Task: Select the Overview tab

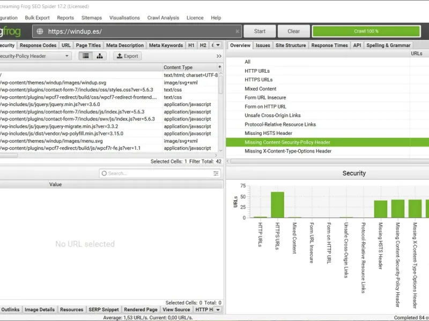Action: (x=240, y=45)
